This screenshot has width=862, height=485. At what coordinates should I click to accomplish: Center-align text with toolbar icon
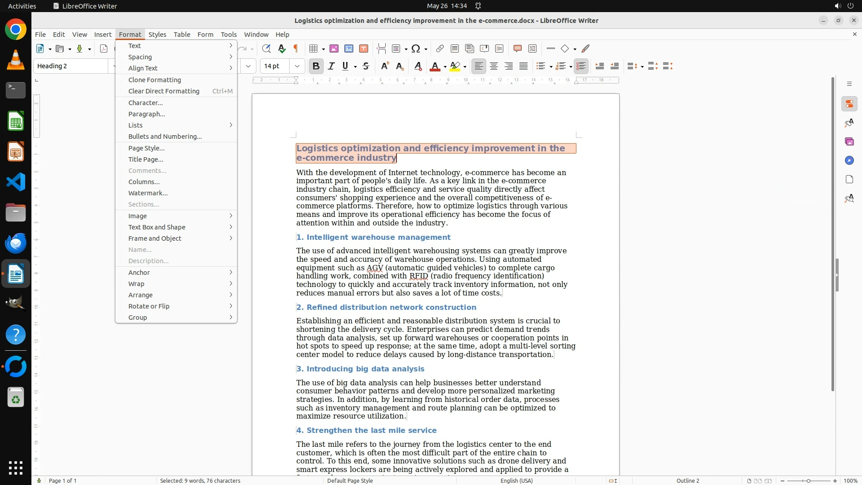[x=494, y=66]
